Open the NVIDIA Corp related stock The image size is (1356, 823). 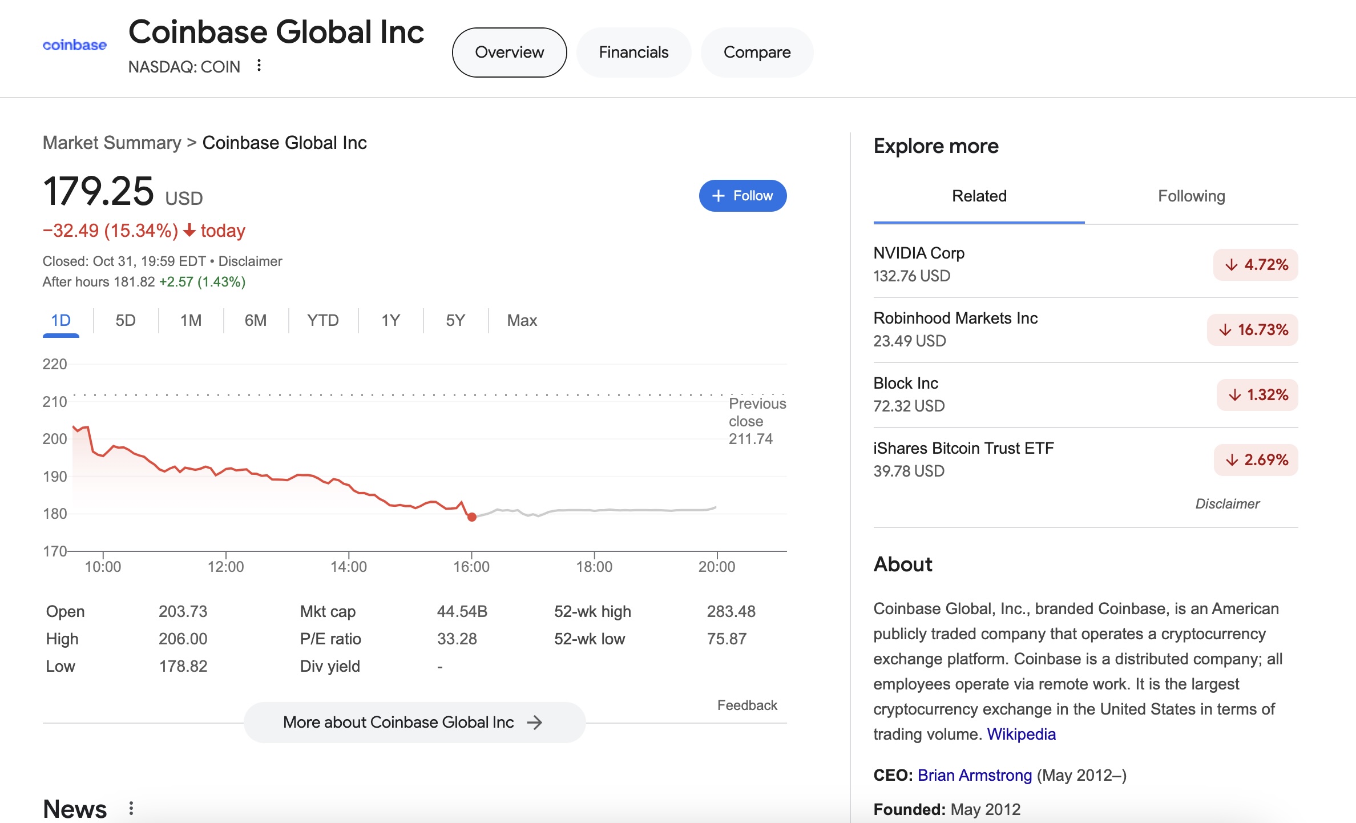coord(1085,264)
